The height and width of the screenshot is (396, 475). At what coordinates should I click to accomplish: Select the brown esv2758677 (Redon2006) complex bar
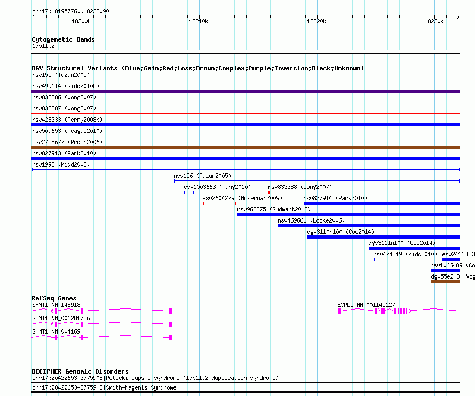click(x=246, y=147)
